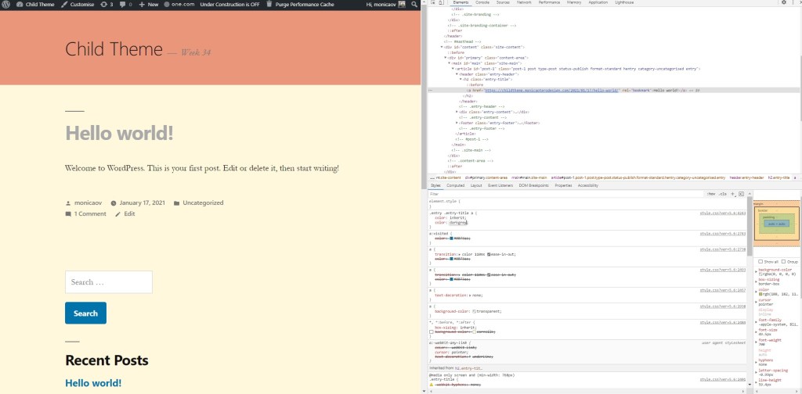Expand the div.entry-content node
The width and height of the screenshot is (802, 394).
[457, 112]
